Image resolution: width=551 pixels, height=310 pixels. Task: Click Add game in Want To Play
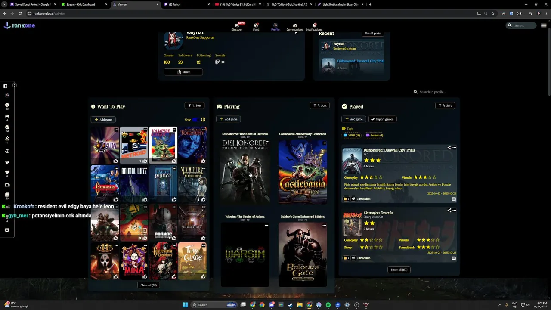pyautogui.click(x=103, y=120)
